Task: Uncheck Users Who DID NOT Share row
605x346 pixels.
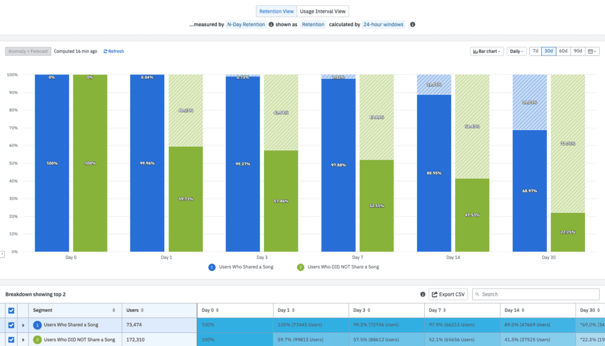Action: (x=11, y=339)
